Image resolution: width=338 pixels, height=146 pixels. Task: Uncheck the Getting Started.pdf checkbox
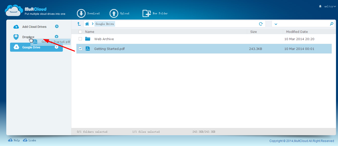click(x=80, y=49)
